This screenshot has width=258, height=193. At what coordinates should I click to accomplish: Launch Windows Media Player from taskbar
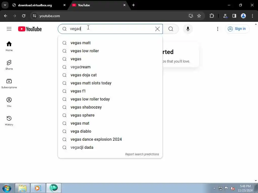click(38, 188)
